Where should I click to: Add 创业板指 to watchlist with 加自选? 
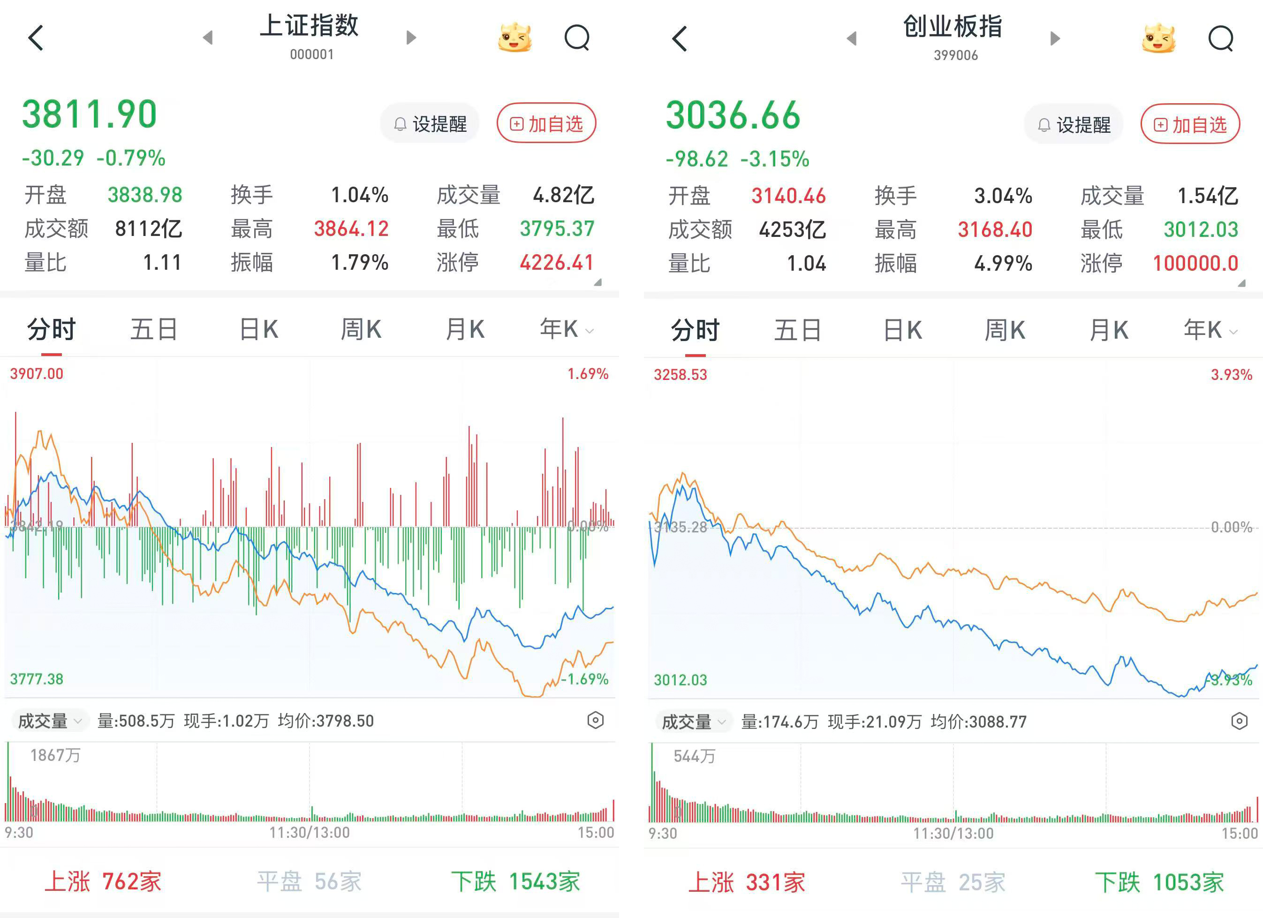(1190, 124)
